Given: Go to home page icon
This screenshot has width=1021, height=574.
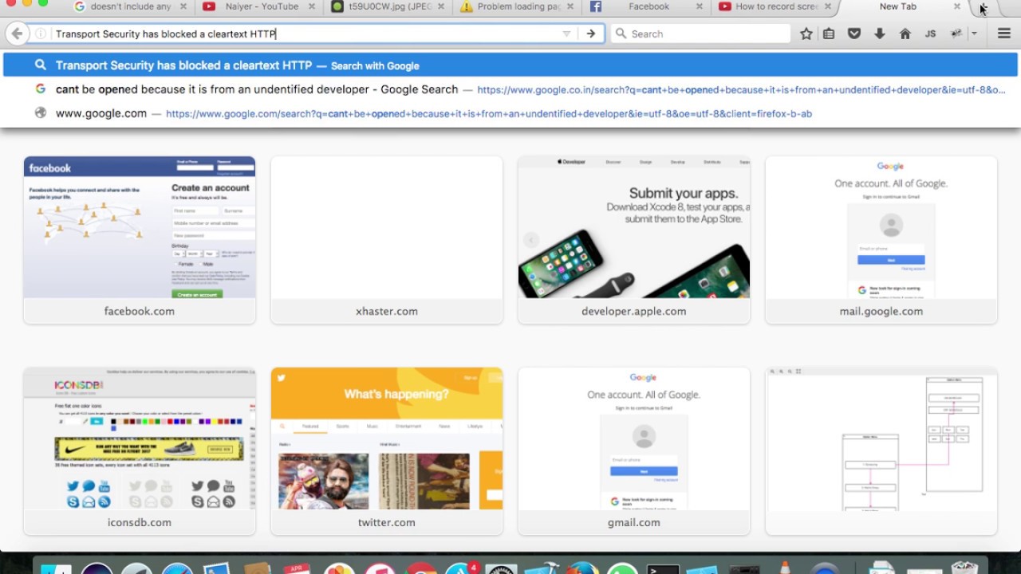Looking at the screenshot, I should (905, 33).
